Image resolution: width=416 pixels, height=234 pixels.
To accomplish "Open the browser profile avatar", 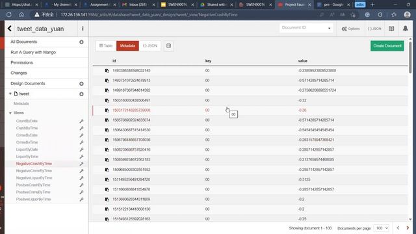I will click(x=408, y=14).
